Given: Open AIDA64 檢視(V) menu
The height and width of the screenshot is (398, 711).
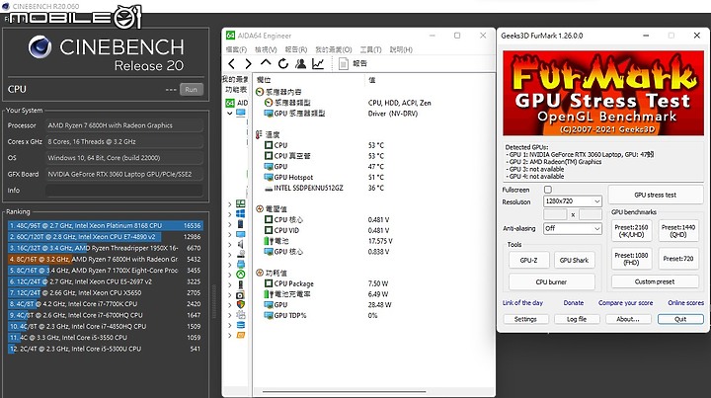Looking at the screenshot, I should 266,49.
